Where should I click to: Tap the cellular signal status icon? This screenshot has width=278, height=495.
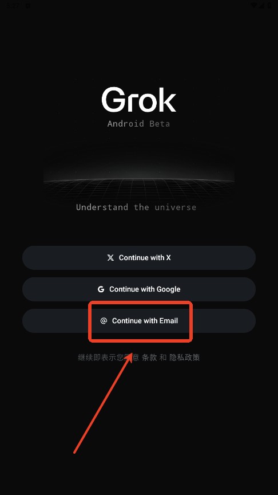(262, 6)
